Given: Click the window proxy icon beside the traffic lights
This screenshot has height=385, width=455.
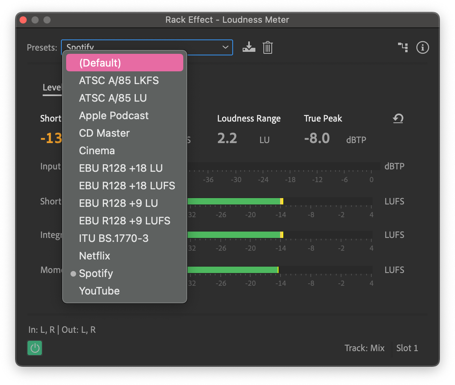Looking at the screenshot, I should (x=47, y=19).
